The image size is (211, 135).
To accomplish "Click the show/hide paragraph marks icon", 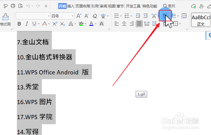I will (x=174, y=16).
